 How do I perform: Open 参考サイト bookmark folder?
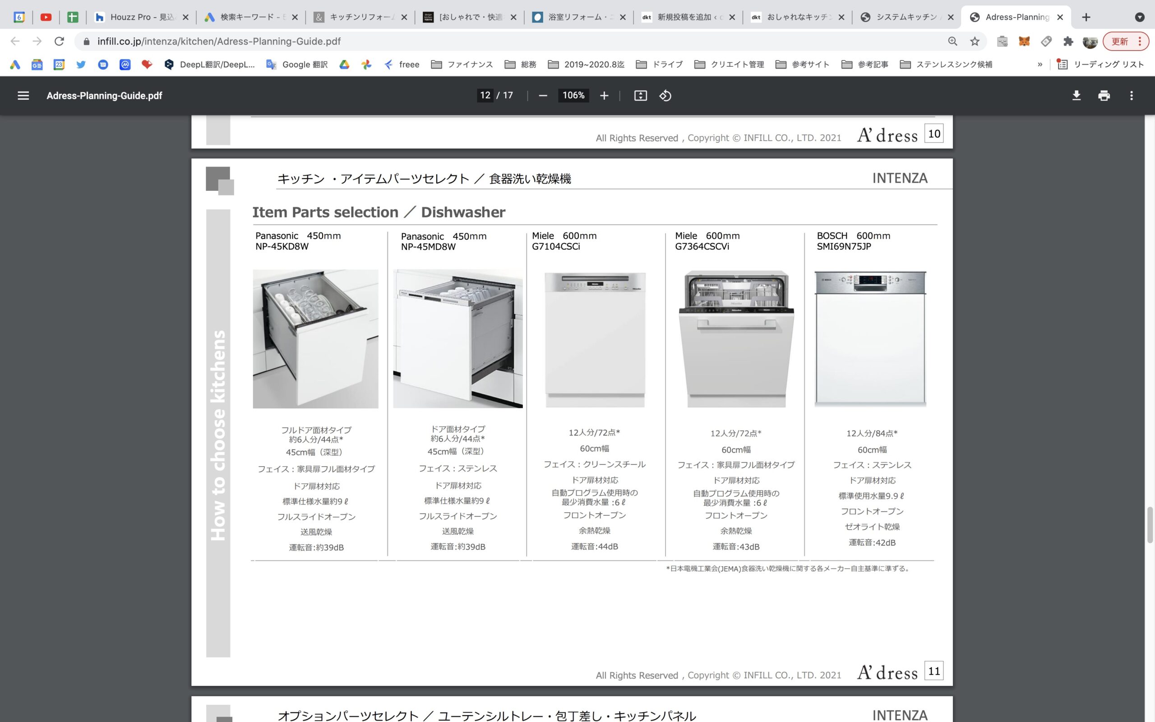[802, 65]
